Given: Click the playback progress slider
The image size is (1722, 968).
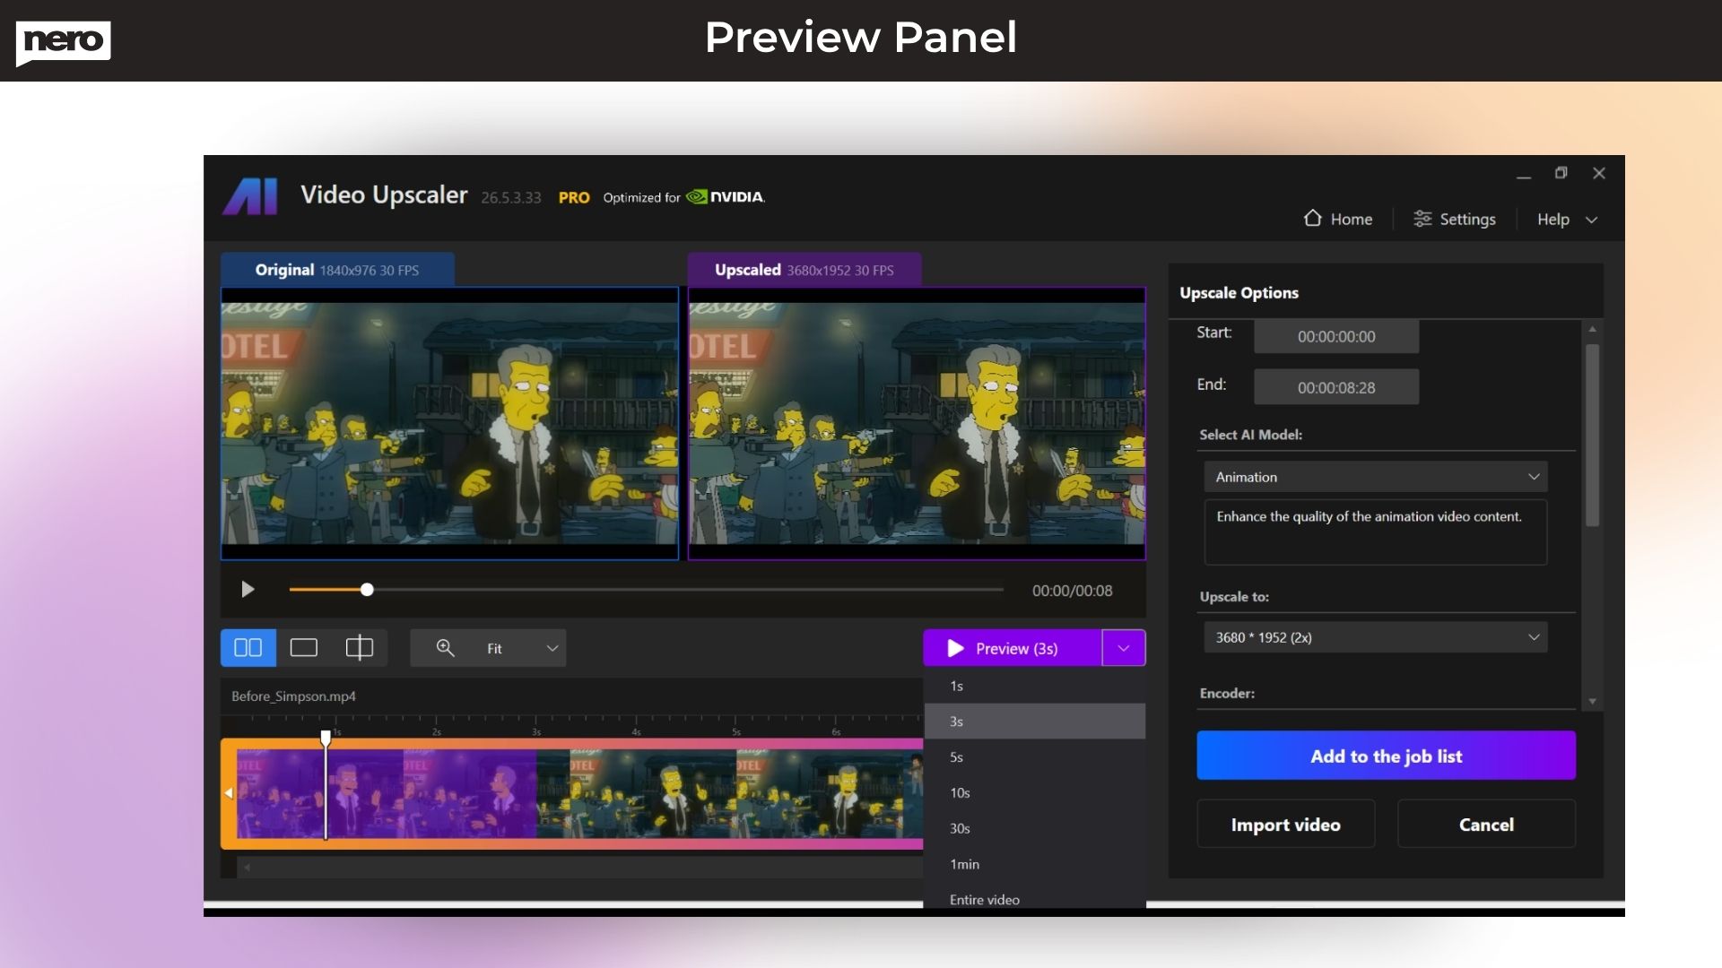Looking at the screenshot, I should coord(366,590).
